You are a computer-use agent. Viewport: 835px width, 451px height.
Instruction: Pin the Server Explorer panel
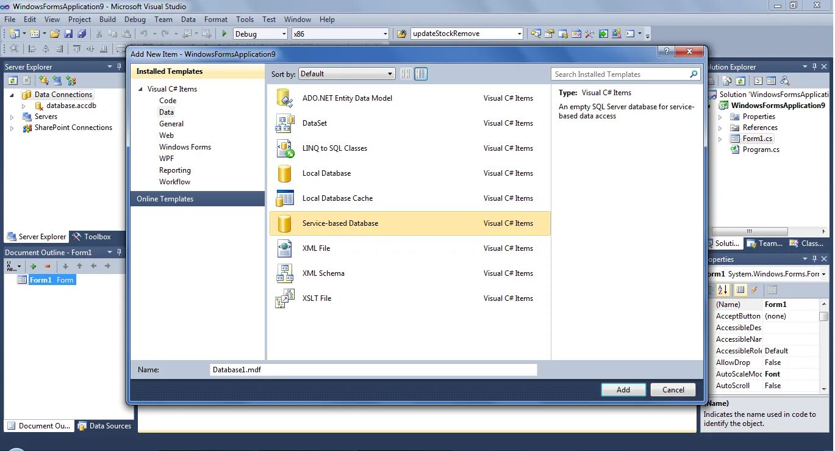(119, 67)
